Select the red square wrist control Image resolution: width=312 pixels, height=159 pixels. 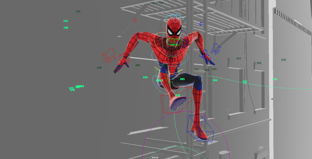click(124, 58)
